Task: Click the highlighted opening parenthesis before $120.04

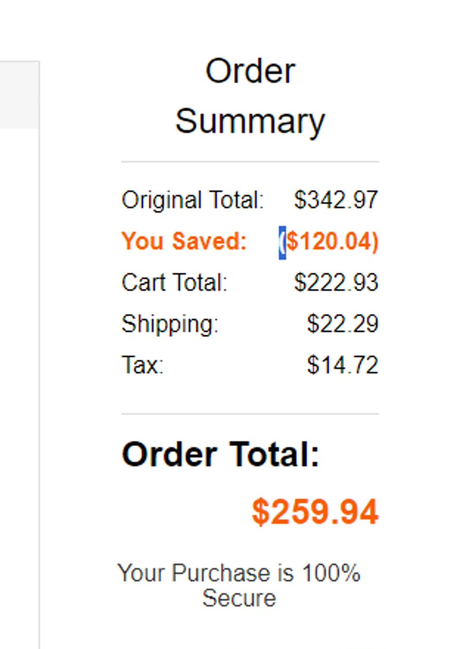Action: click(x=282, y=242)
